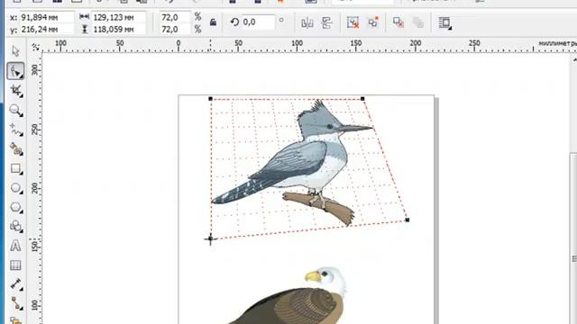Screen dimensions: 577x324
Task: Select the Smart fill tool
Action: [15, 149]
